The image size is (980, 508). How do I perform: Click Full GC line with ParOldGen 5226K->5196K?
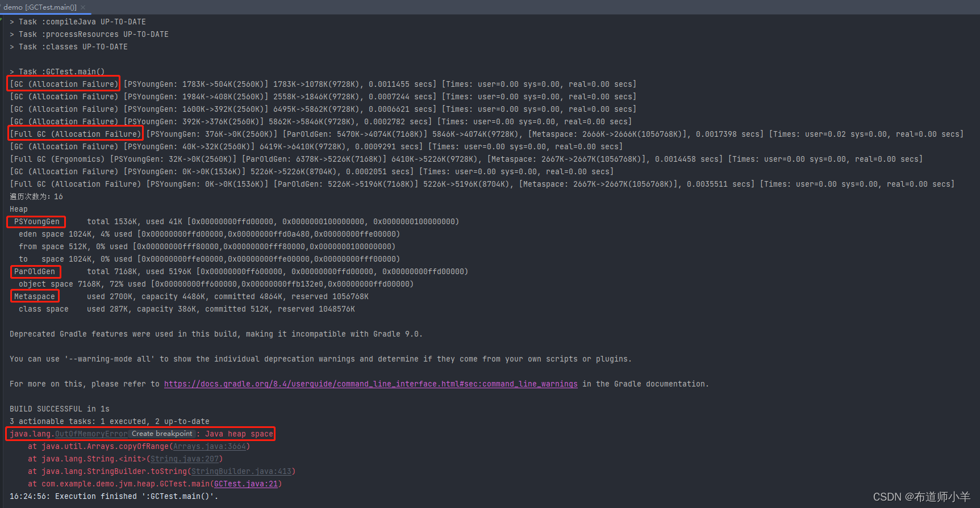[x=482, y=184]
